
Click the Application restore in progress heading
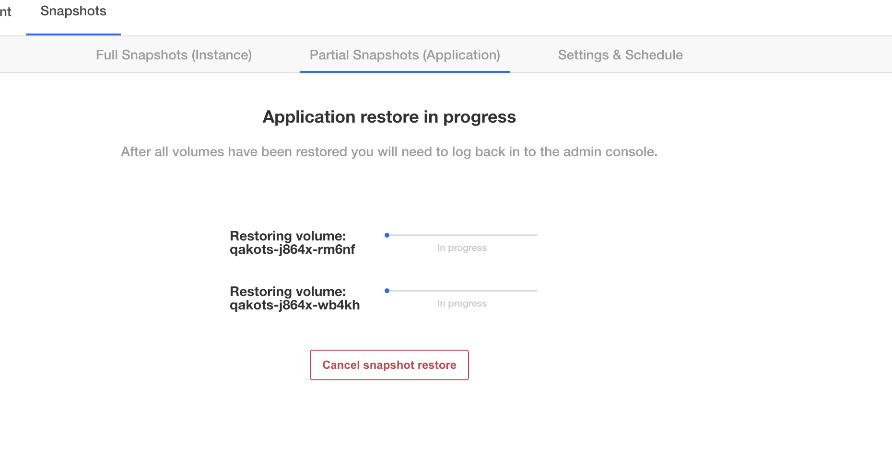[x=389, y=116]
